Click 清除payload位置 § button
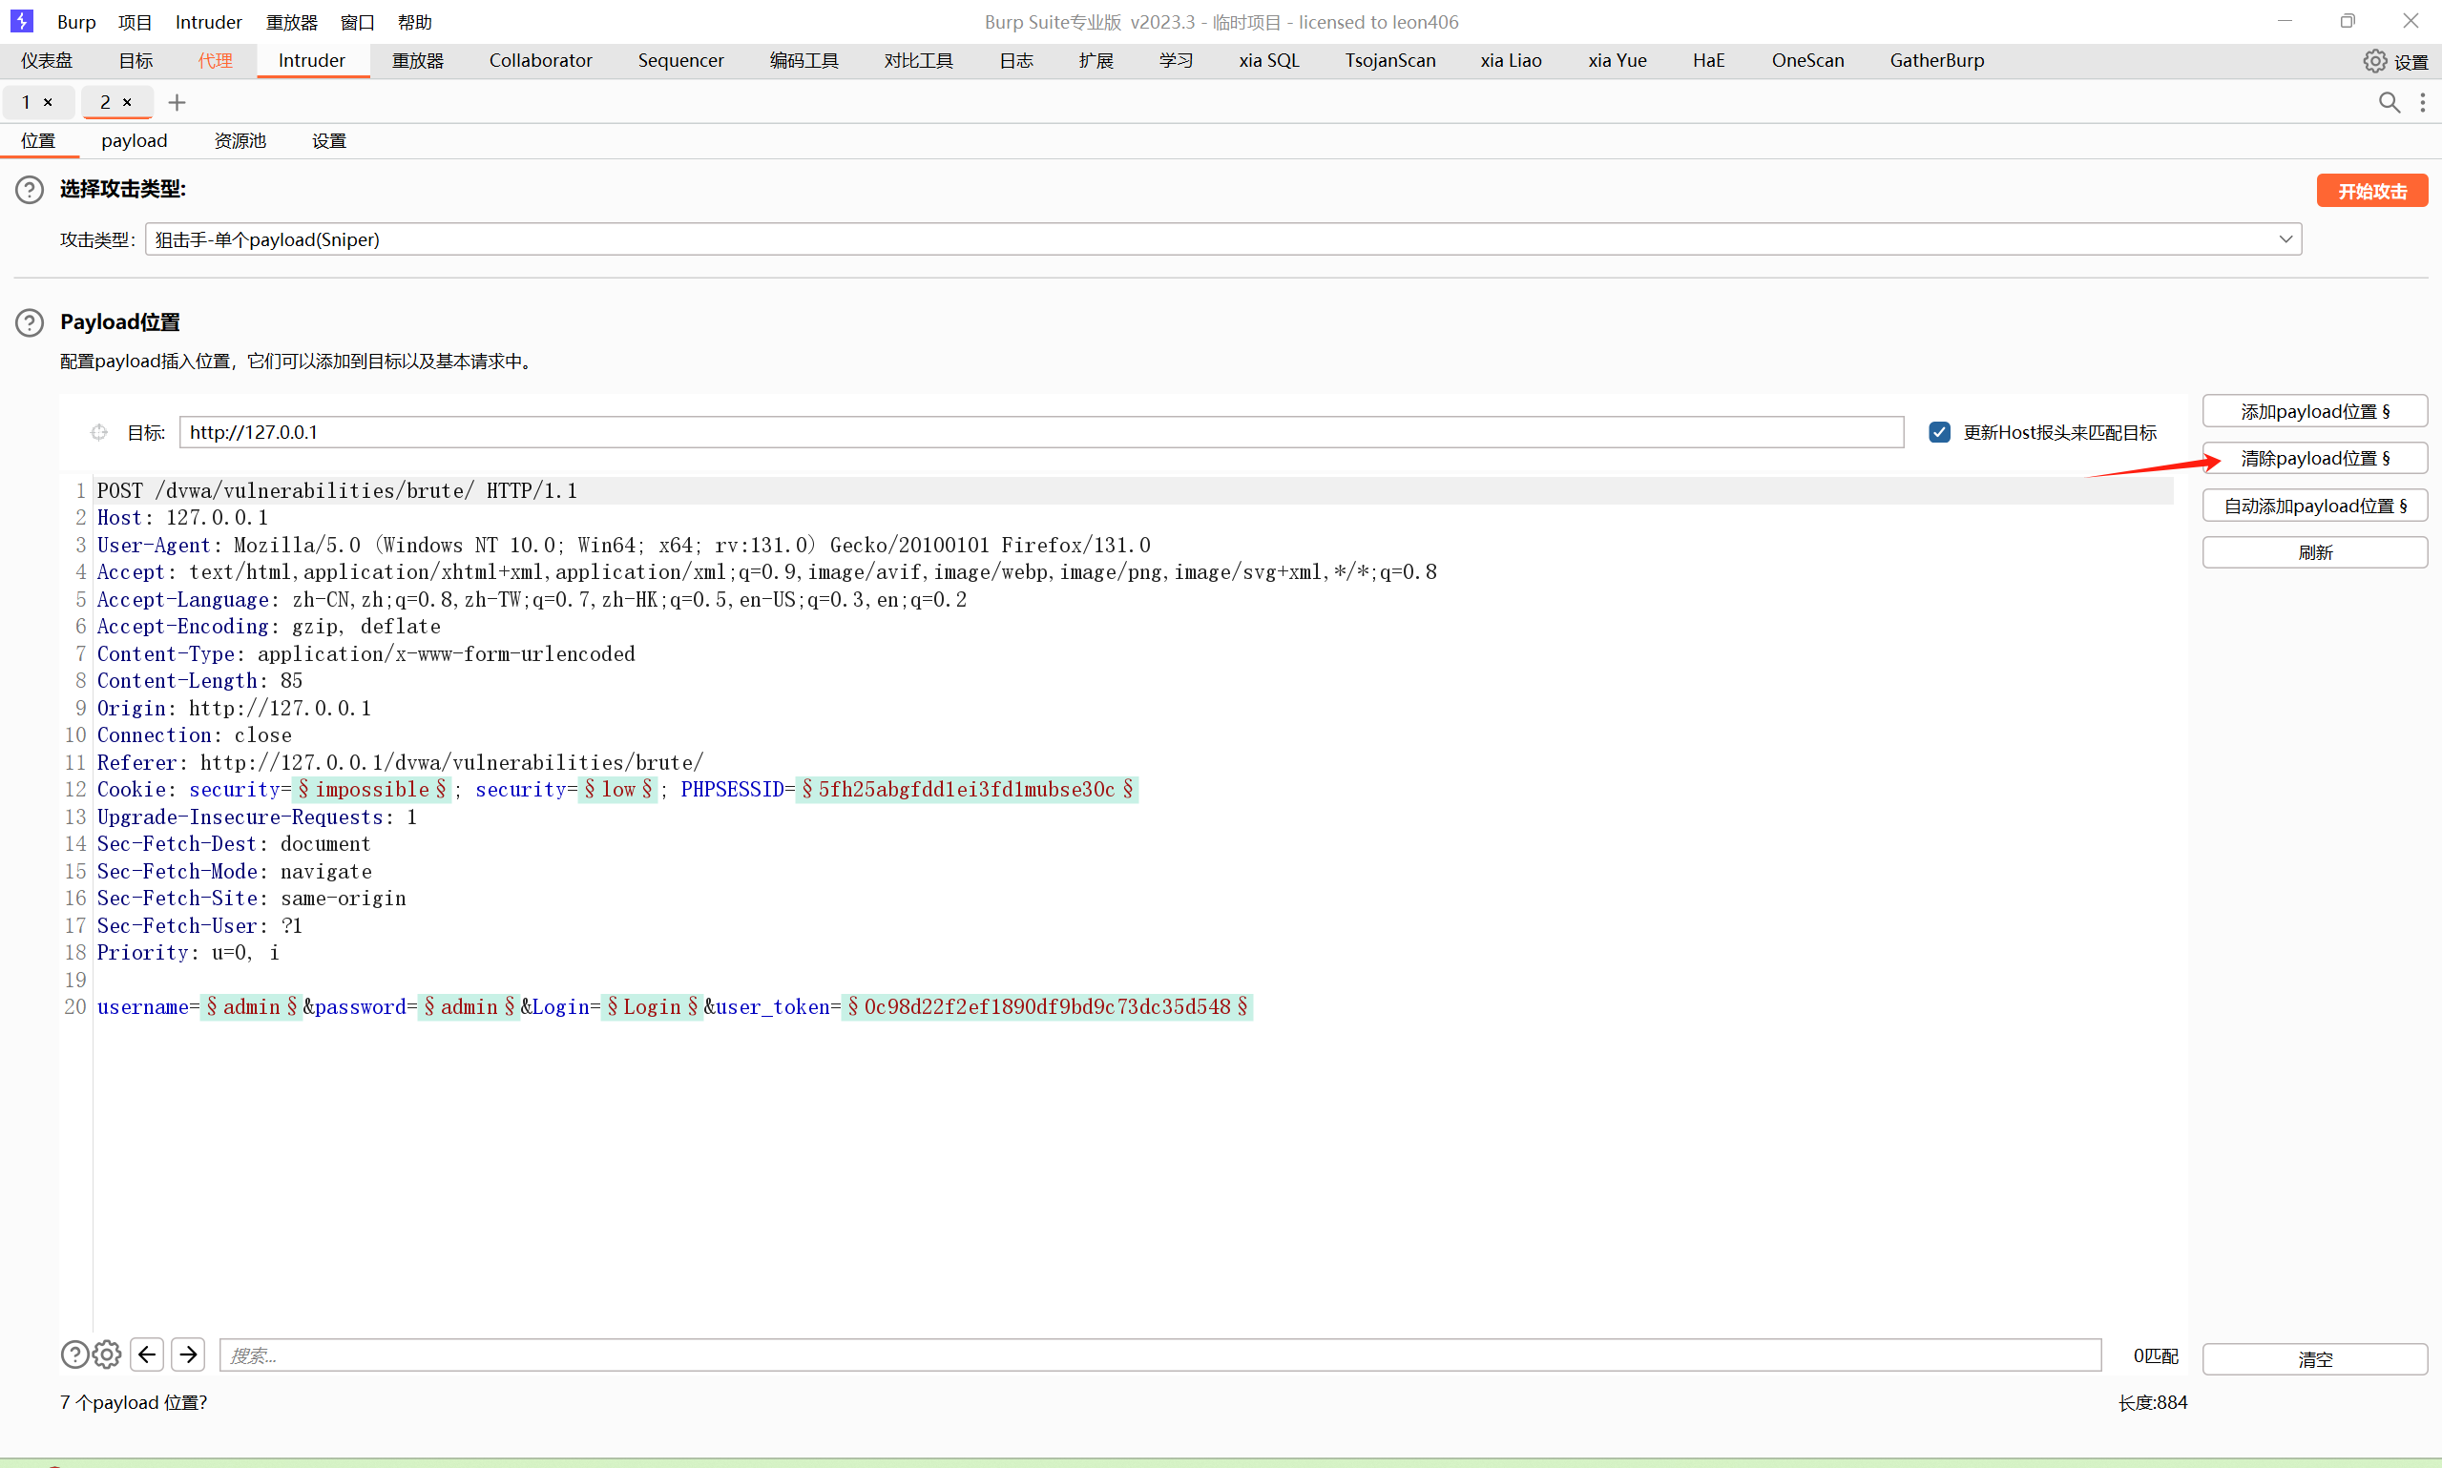 [x=2313, y=459]
